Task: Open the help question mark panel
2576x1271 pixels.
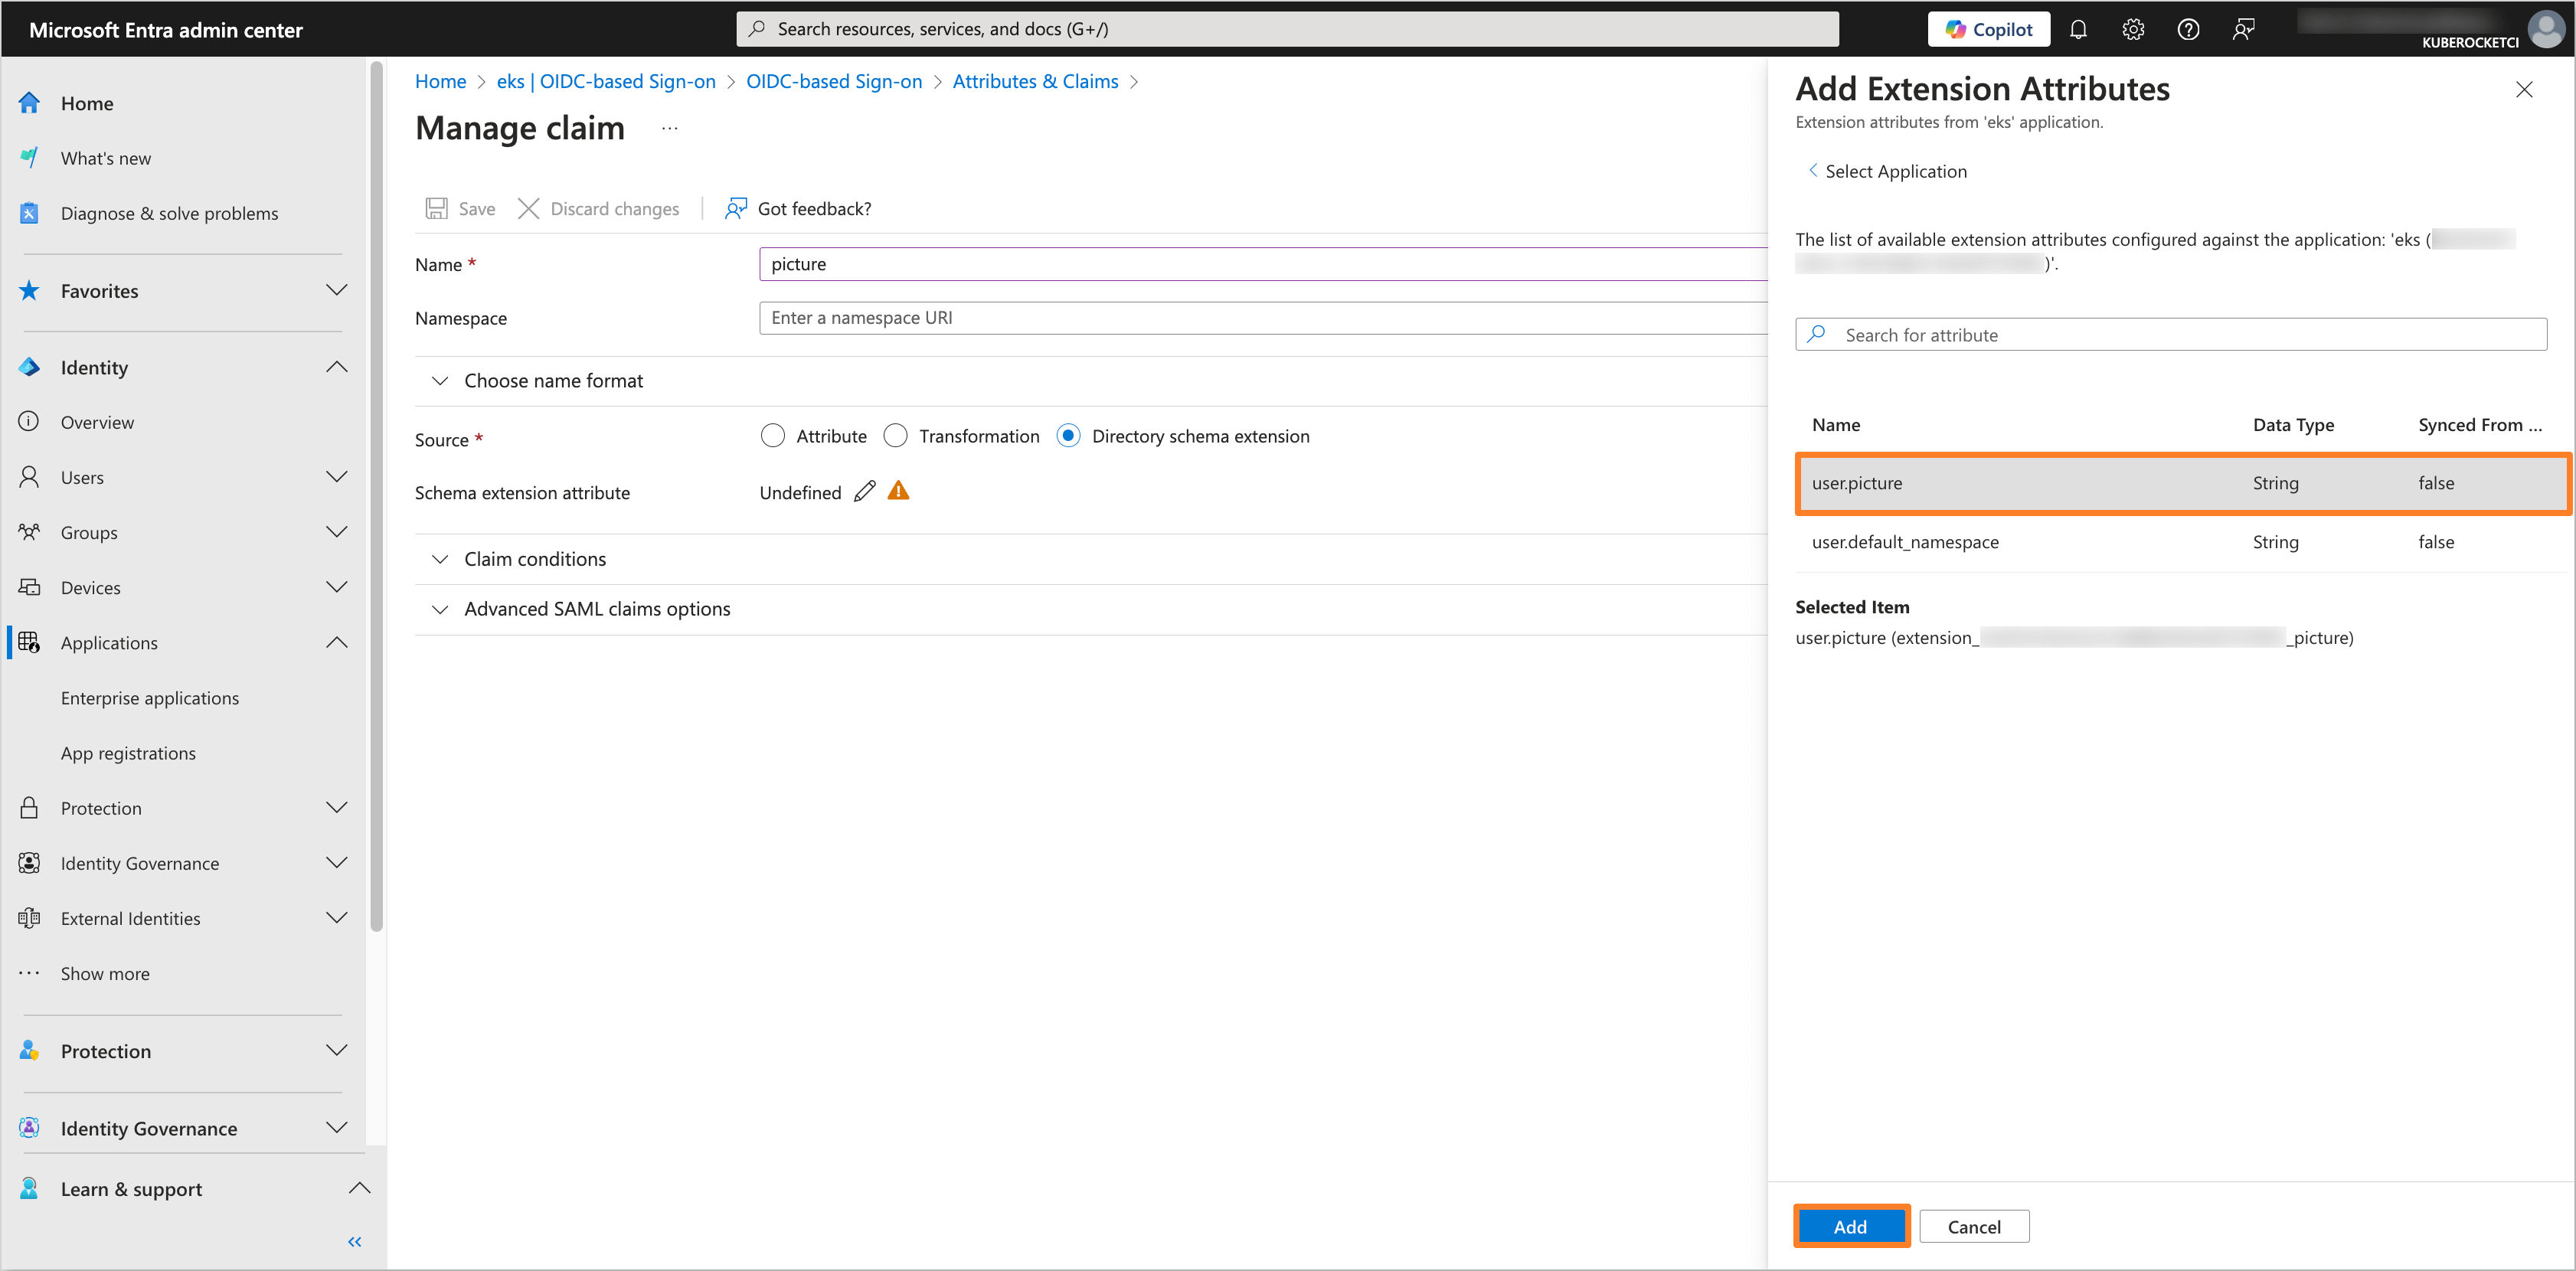Action: click(2188, 29)
